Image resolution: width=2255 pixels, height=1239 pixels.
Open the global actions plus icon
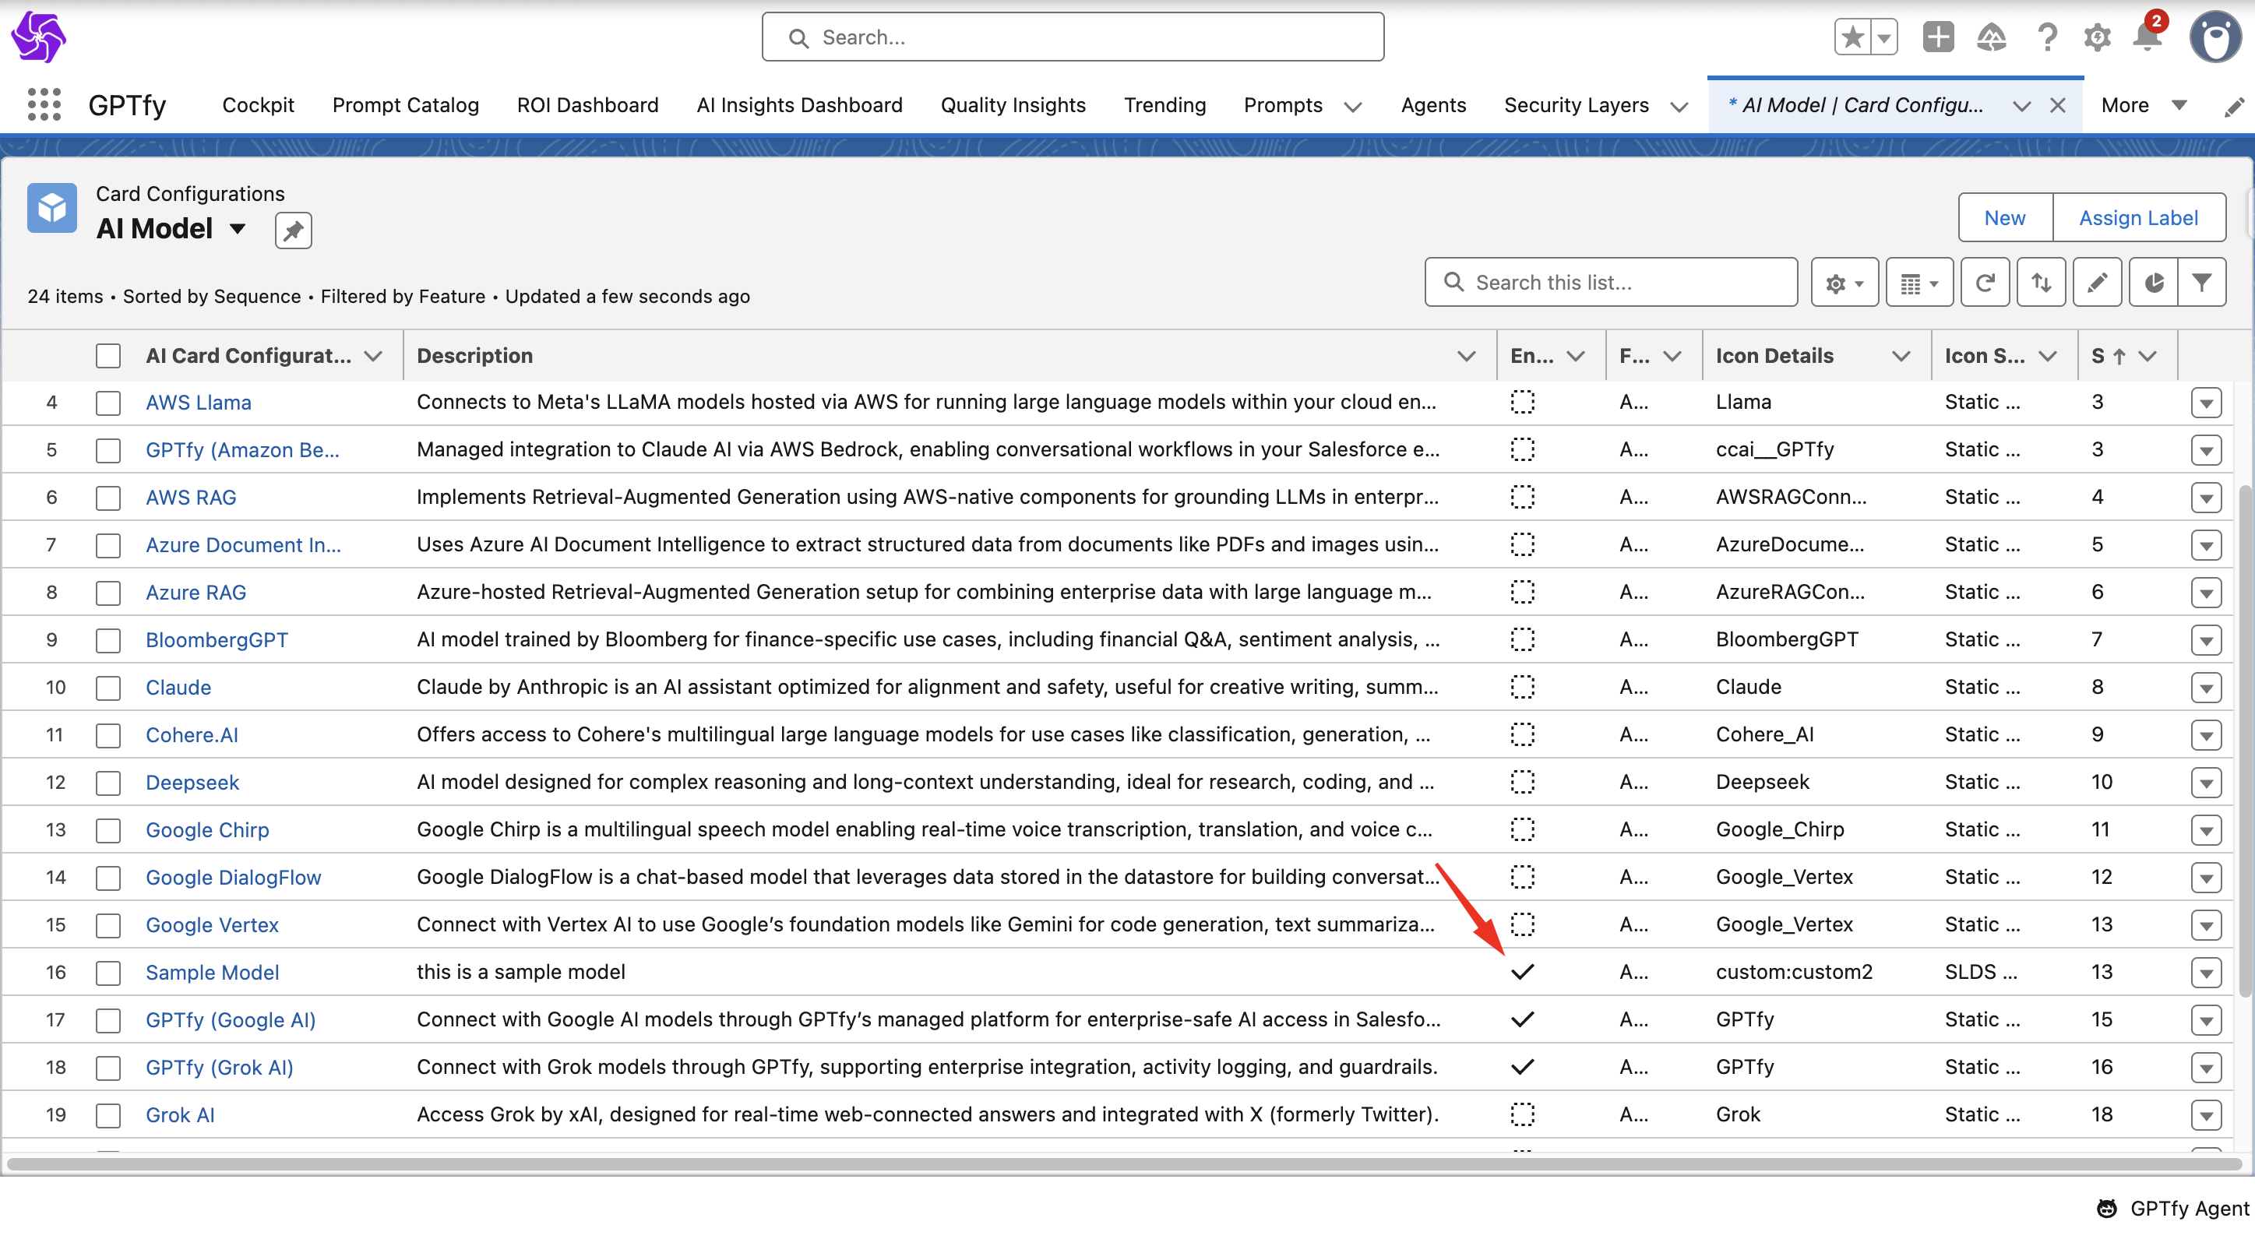point(1938,37)
